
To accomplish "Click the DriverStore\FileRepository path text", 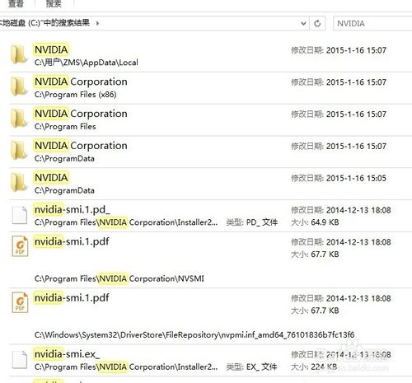I will pos(194,335).
